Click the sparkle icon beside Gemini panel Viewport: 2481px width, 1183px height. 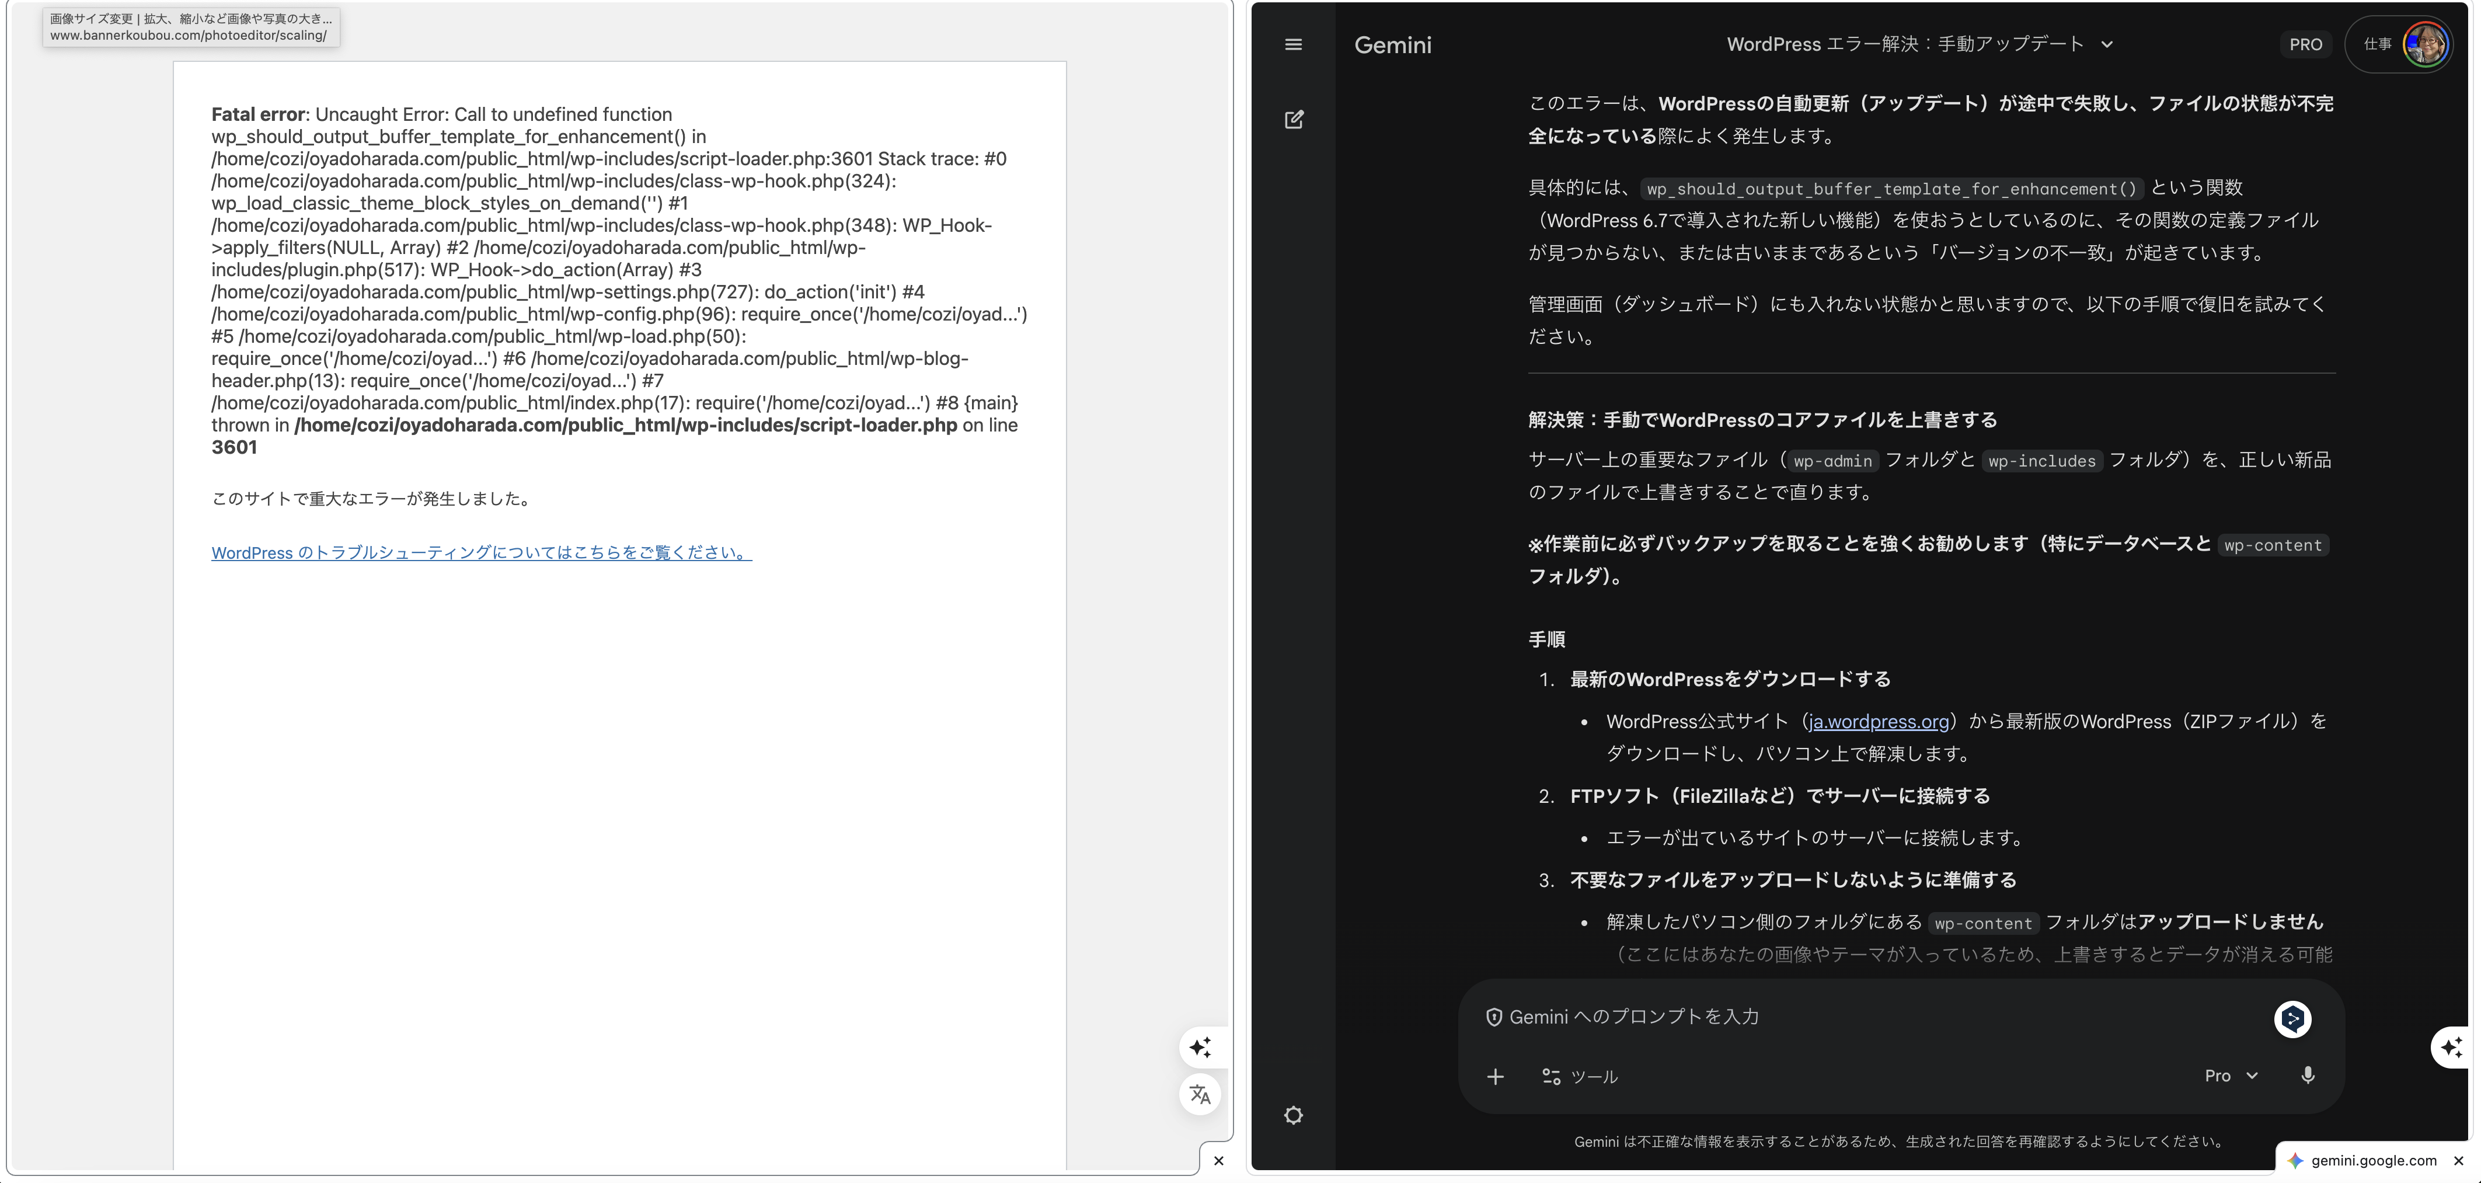[x=2452, y=1047]
